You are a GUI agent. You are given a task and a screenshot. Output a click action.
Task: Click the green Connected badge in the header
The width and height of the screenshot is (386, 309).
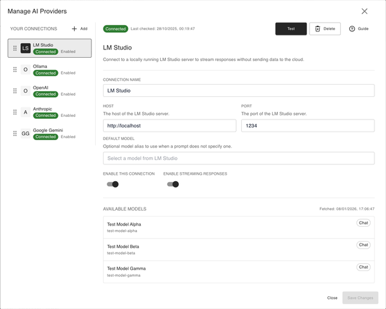tap(115, 29)
